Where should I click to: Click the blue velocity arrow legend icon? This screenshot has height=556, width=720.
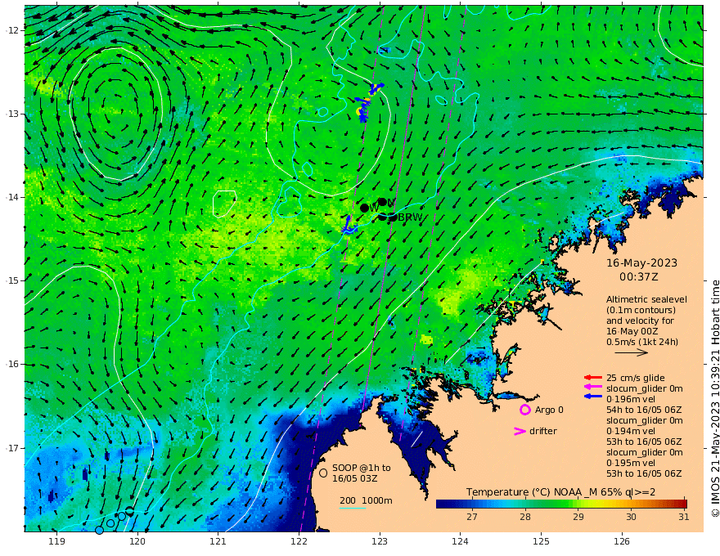(593, 396)
